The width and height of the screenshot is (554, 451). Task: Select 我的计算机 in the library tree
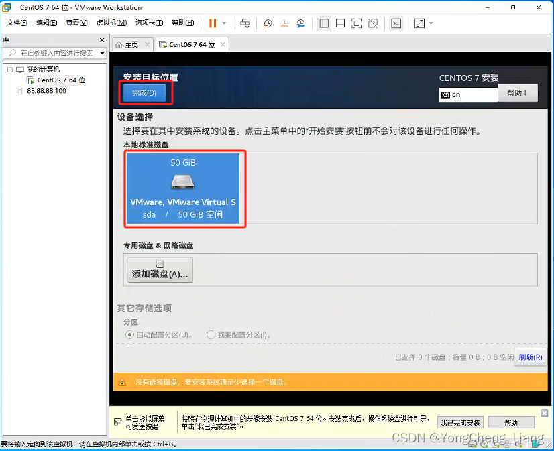pos(43,70)
